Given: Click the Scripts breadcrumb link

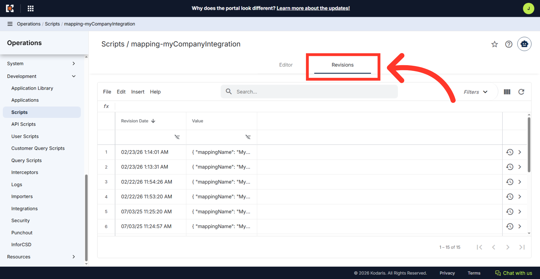Looking at the screenshot, I should coord(52,24).
